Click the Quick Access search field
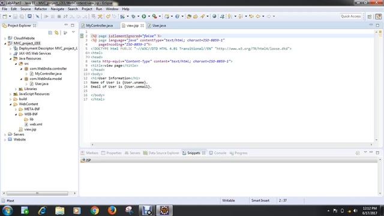 (x=350, y=16)
